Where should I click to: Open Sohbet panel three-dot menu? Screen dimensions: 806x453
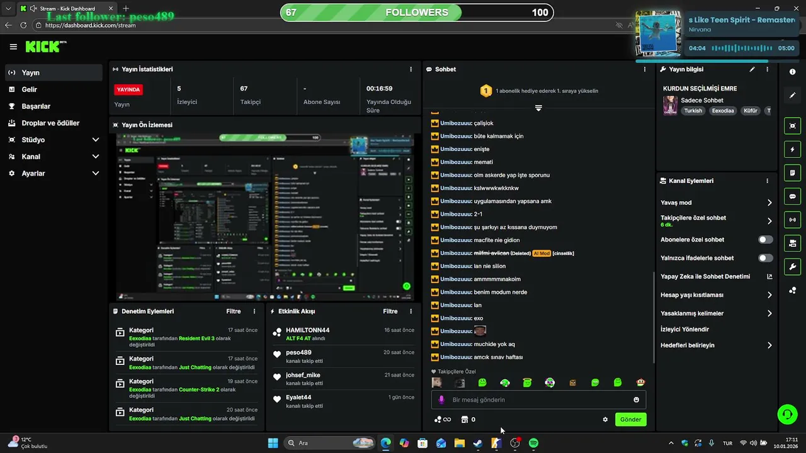(644, 69)
